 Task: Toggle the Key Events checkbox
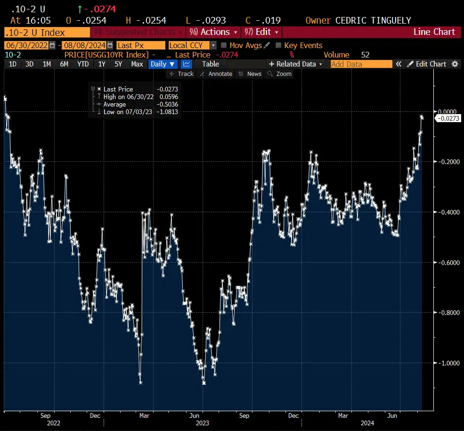[278, 45]
